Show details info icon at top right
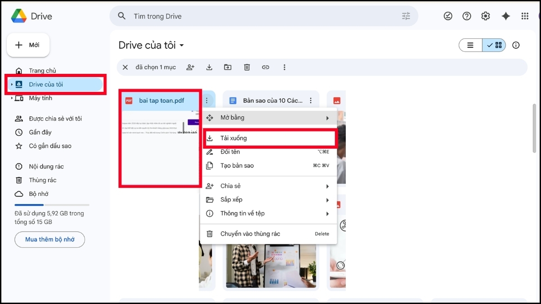The height and width of the screenshot is (304, 541). pyautogui.click(x=516, y=45)
